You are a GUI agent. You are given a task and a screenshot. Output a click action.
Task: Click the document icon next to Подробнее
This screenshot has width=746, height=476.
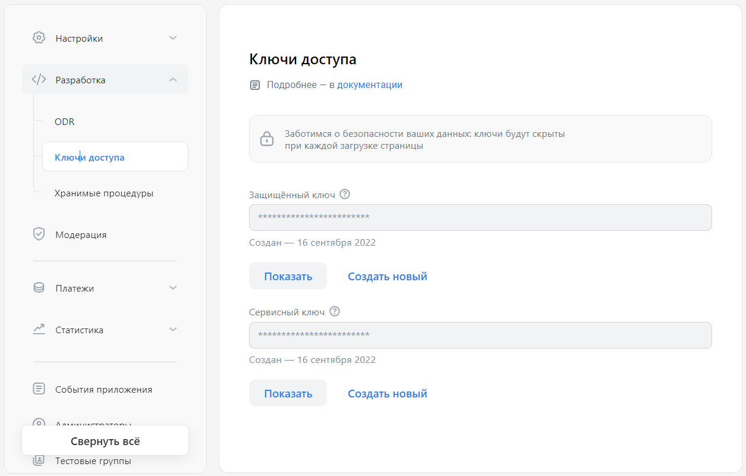pos(255,84)
